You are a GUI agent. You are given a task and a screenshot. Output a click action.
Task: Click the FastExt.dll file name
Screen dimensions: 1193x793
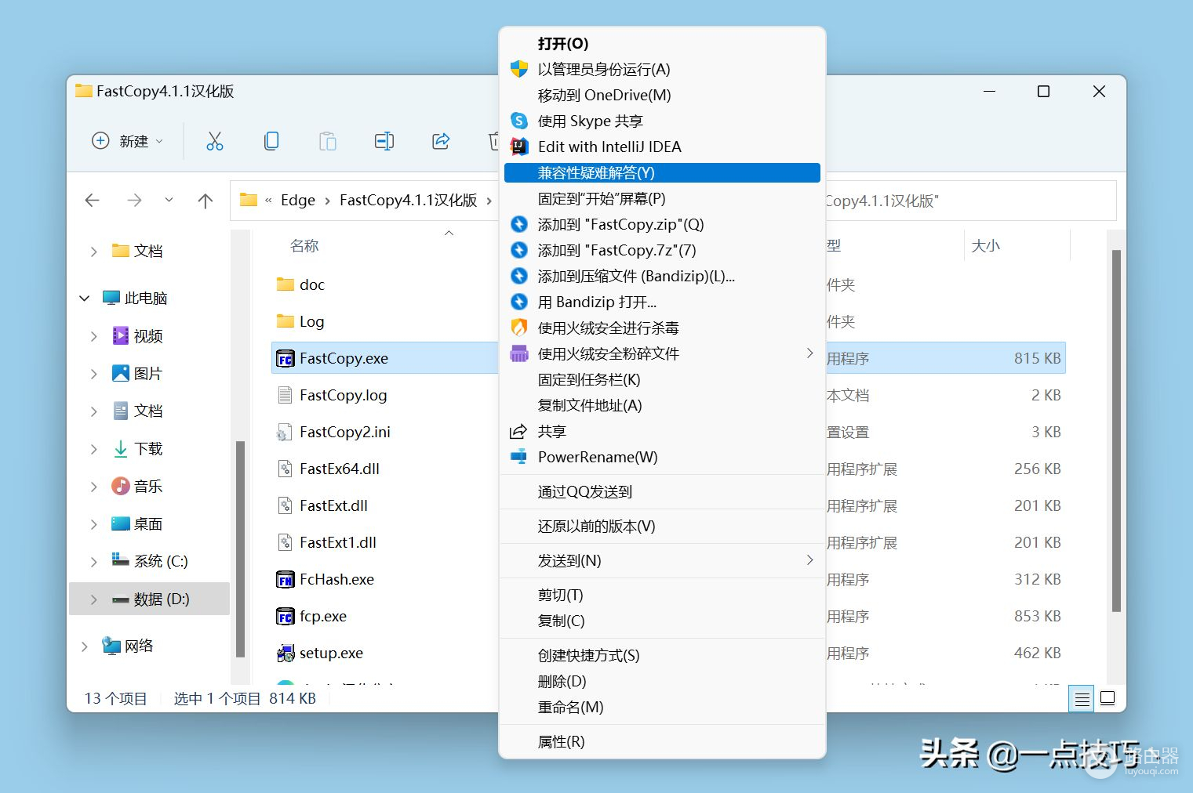pos(333,505)
